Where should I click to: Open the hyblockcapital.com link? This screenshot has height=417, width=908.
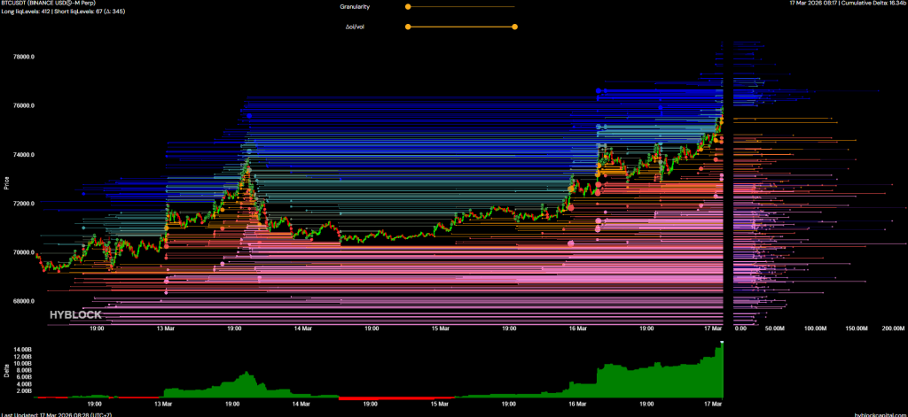(x=878, y=413)
